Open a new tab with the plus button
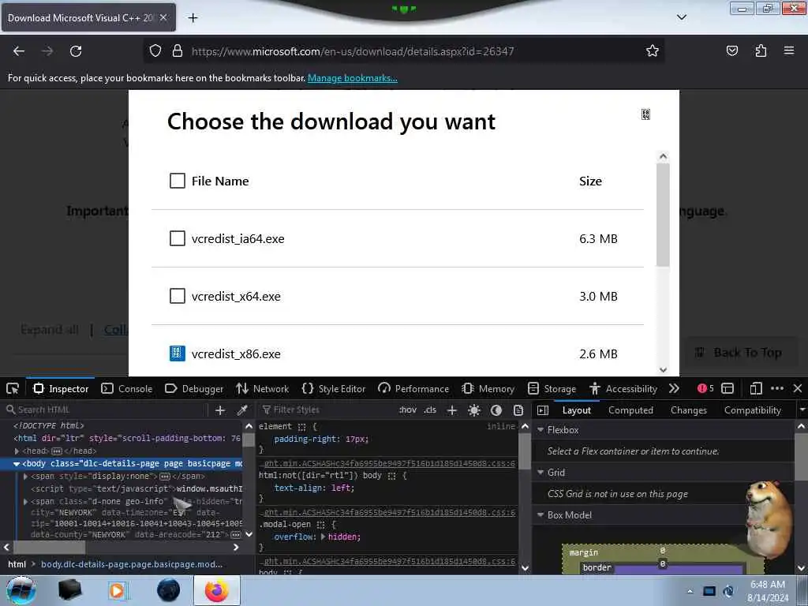This screenshot has width=808, height=606. pos(193,17)
